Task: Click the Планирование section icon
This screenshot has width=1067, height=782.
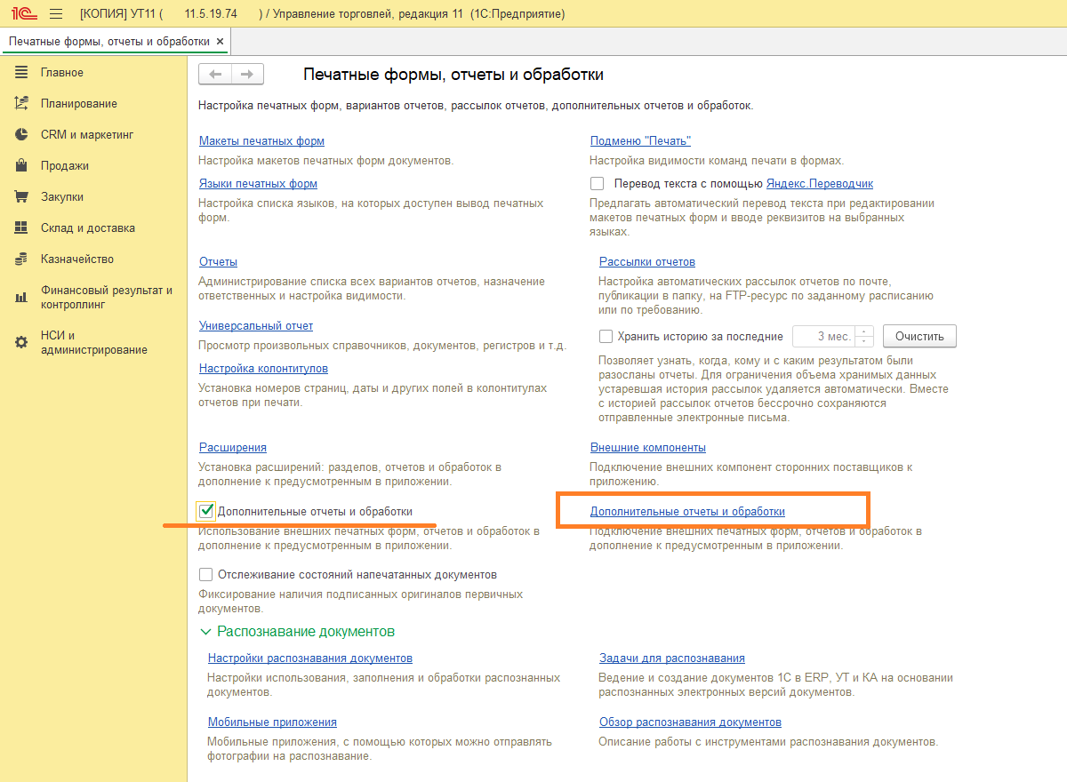Action: [21, 104]
